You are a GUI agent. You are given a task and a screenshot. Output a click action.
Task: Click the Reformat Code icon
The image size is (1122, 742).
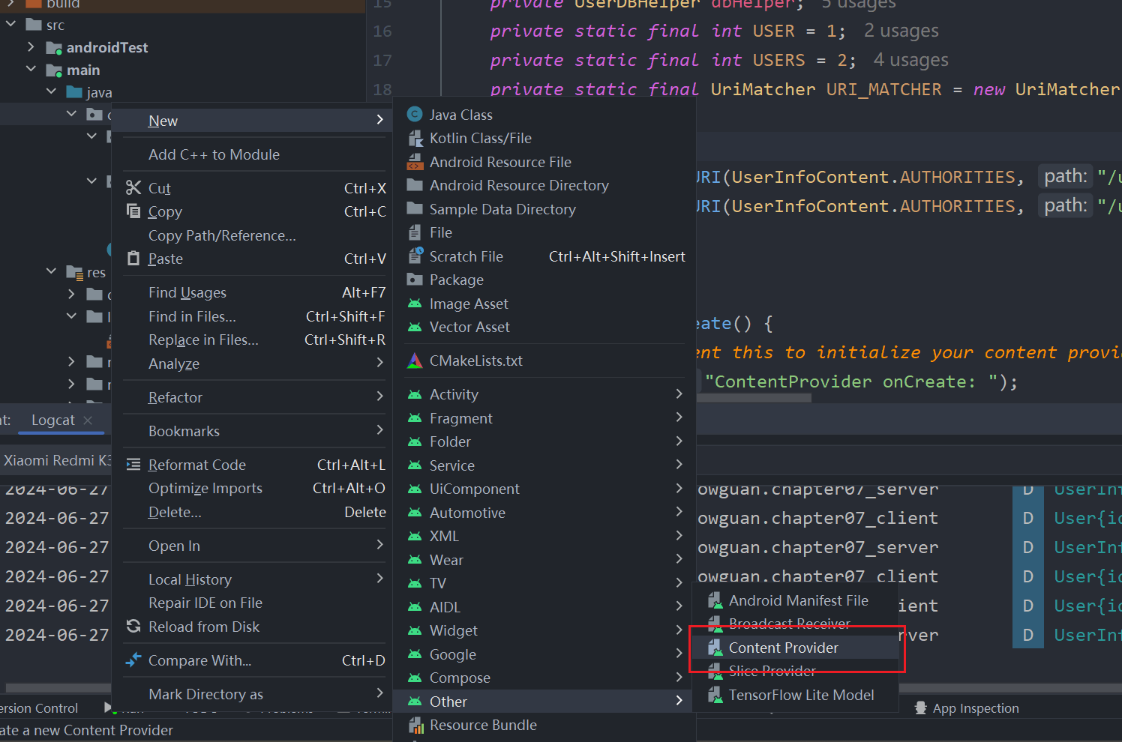pyautogui.click(x=133, y=465)
